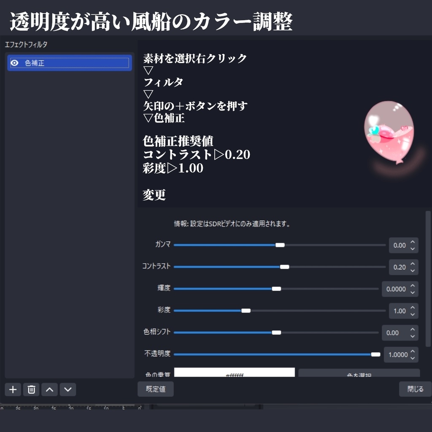Screen dimensions: 432x432
Task: Click the #ffffff color multiply field
Action: coord(235,372)
